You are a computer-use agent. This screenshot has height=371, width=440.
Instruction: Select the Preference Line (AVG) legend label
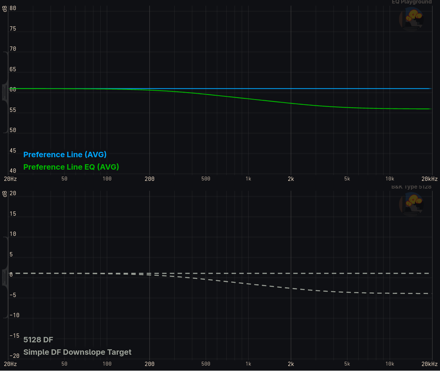coord(65,155)
